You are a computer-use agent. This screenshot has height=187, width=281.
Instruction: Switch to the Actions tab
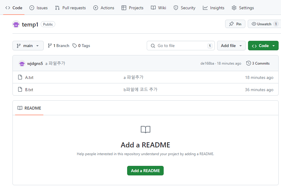[104, 8]
